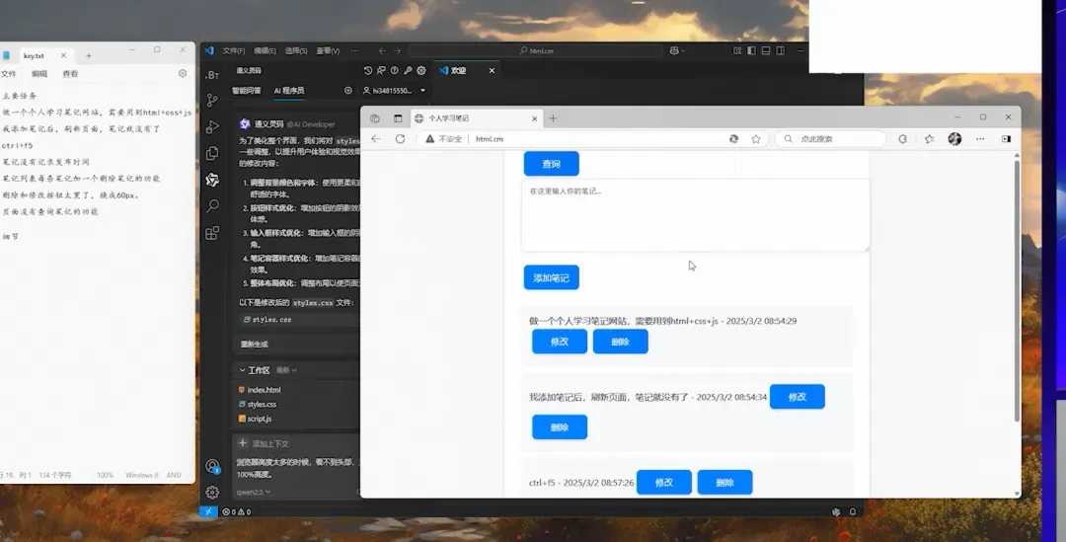Switch to AI 程序员 tab
Screen dimensions: 1066x542
coord(289,91)
